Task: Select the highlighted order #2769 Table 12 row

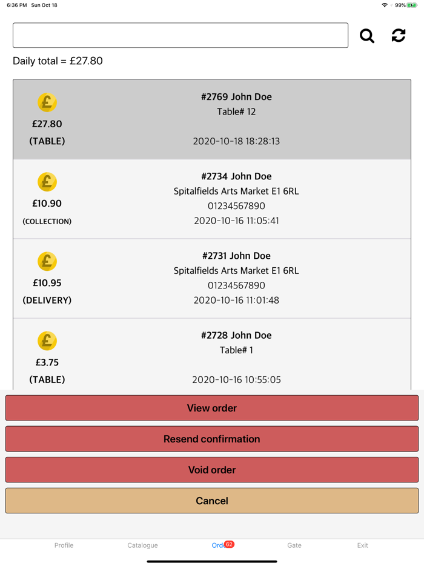Action: coord(236,119)
